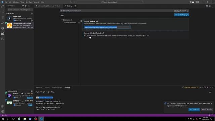The image size is (215, 121).
Task: Close the Settings editor tab
Action: [75, 6]
